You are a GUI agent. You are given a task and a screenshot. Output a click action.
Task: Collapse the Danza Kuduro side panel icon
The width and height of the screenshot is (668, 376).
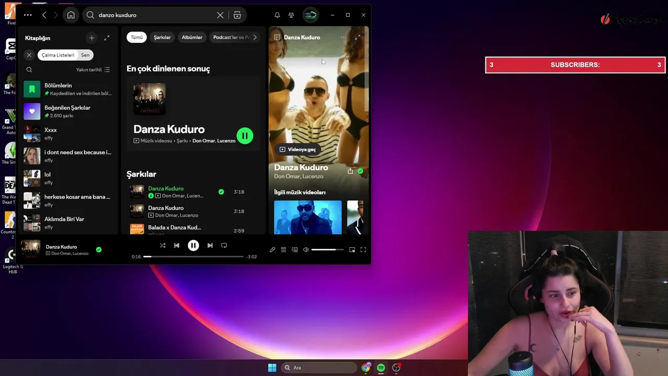click(x=277, y=38)
